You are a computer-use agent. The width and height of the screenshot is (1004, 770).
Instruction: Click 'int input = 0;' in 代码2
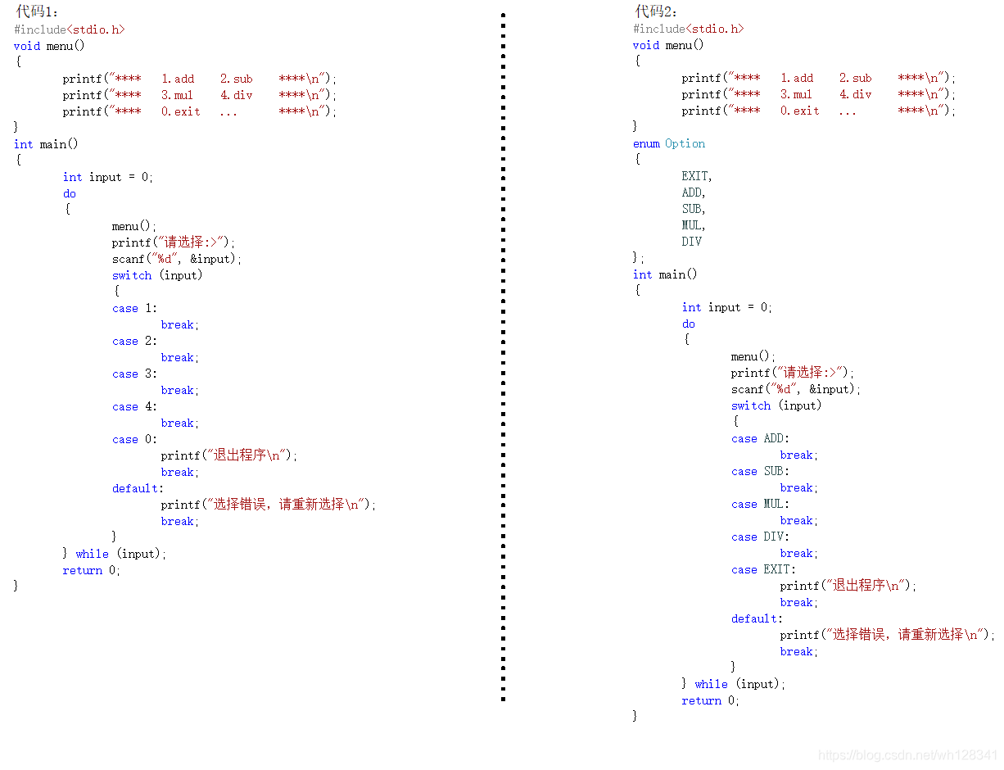click(727, 307)
